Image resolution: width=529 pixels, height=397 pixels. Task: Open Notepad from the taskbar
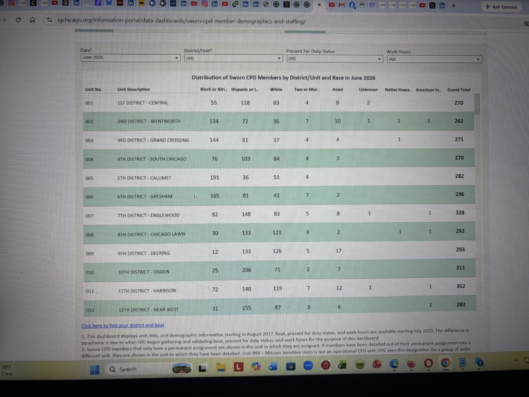click(x=462, y=363)
